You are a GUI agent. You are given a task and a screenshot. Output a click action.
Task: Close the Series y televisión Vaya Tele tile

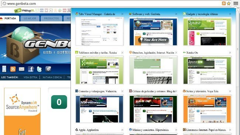(x=230, y=91)
